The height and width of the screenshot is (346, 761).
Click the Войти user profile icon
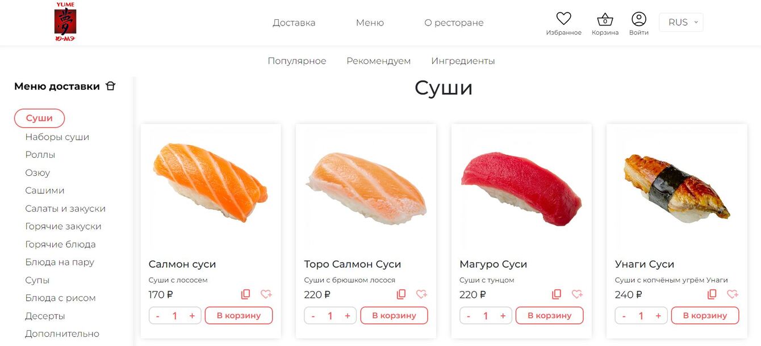pyautogui.click(x=639, y=19)
